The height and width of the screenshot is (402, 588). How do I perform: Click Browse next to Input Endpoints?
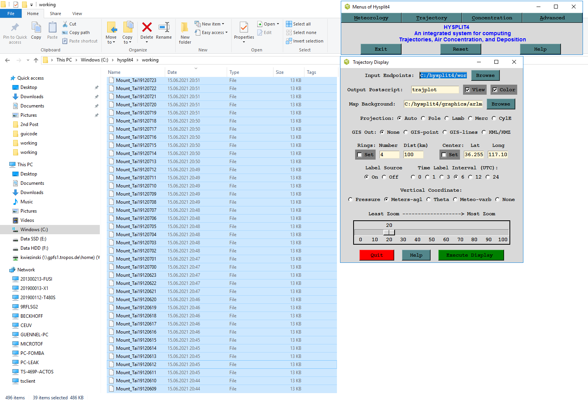(x=485, y=75)
